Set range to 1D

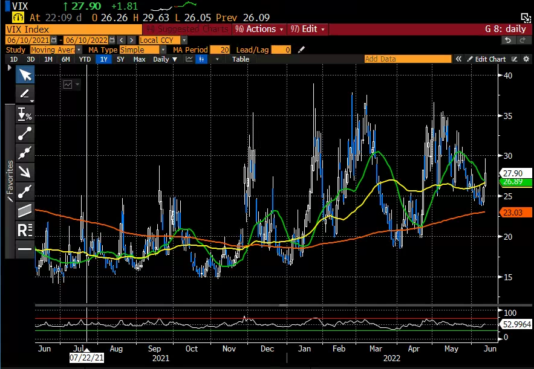coord(14,59)
